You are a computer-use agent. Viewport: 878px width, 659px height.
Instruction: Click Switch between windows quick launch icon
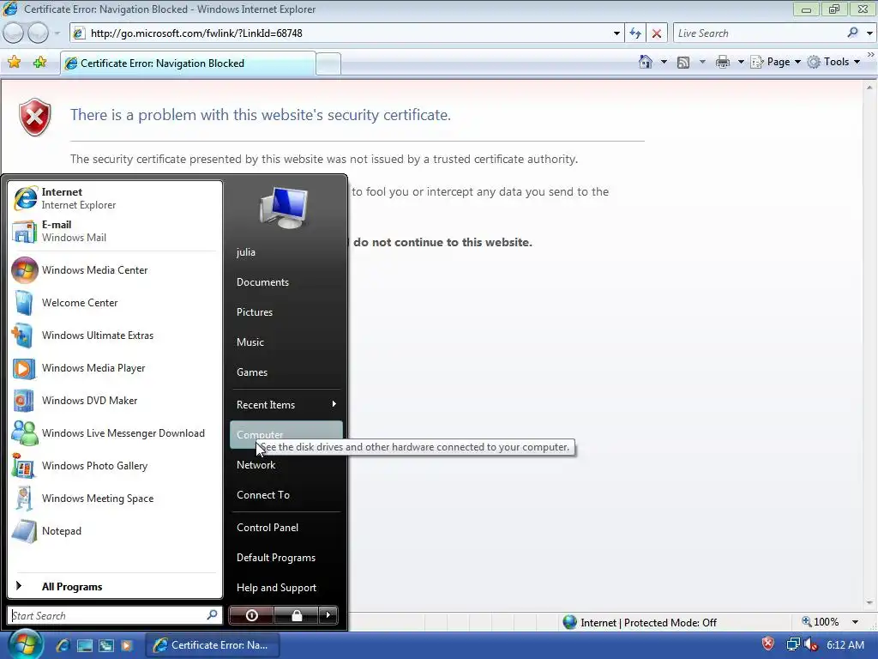pyautogui.click(x=105, y=645)
